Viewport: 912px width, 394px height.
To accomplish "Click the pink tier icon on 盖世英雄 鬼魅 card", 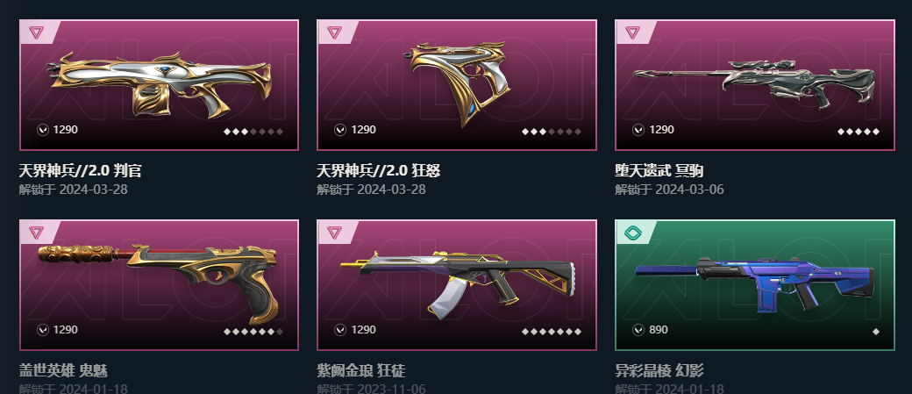I will (x=36, y=233).
